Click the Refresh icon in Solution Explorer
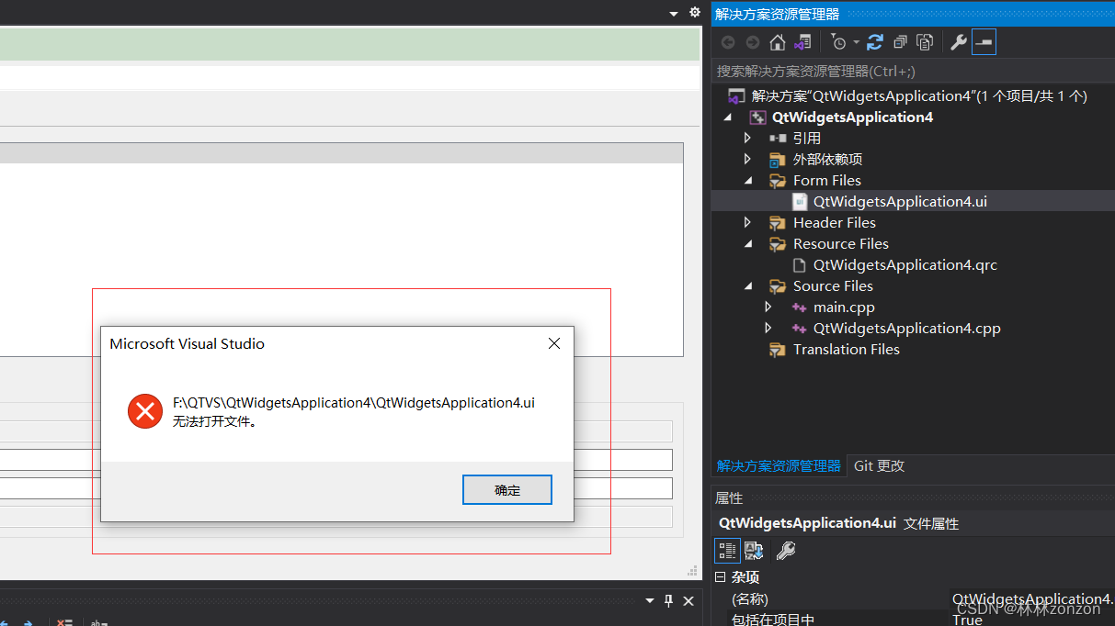 point(874,41)
